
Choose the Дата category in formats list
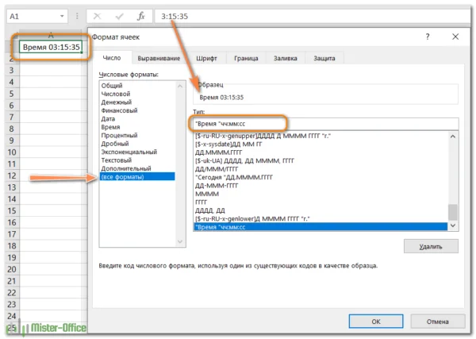pos(108,118)
